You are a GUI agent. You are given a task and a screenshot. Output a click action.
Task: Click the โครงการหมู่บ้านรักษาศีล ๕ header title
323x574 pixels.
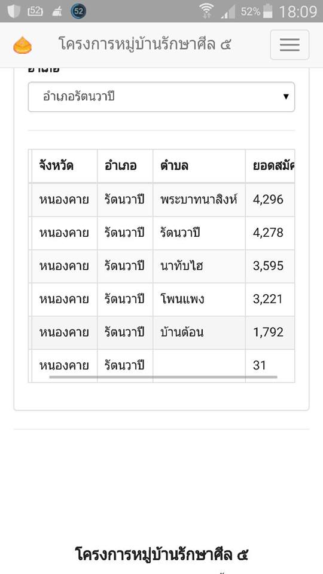tap(145, 44)
